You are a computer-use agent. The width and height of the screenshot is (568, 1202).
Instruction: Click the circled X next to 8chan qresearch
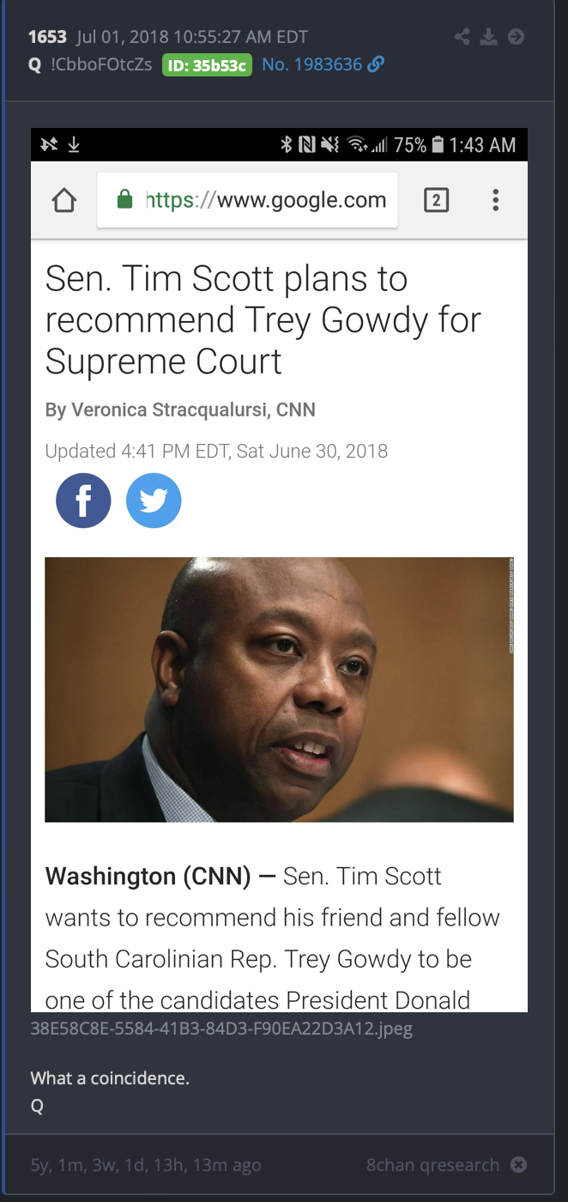pyautogui.click(x=518, y=1165)
